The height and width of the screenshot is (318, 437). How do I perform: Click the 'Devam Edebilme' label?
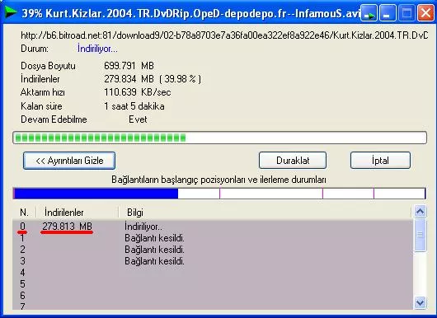pos(54,119)
